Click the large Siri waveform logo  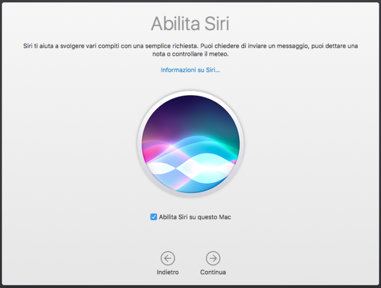[190, 144]
